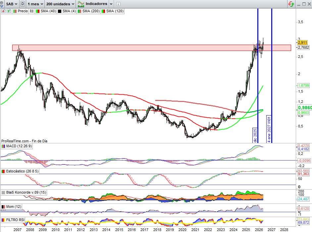This screenshot has height=232, width=312.
Task: Click the yellow 2,911 price label
Action: [302, 42]
